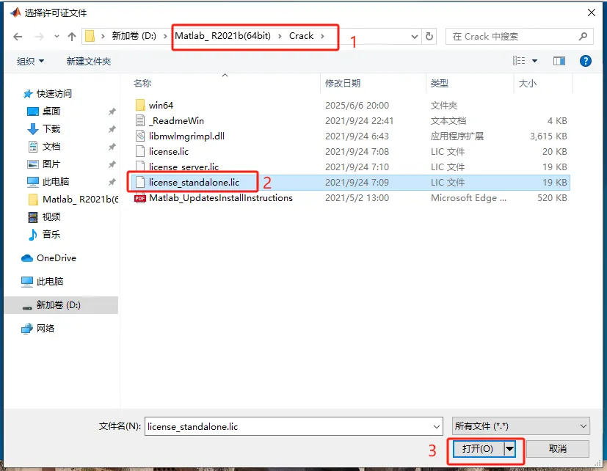This screenshot has height=471, width=607.
Task: Open the address bar history dropdown
Action: point(414,37)
